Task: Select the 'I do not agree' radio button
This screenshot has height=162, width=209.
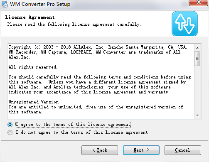Action: click(10, 133)
